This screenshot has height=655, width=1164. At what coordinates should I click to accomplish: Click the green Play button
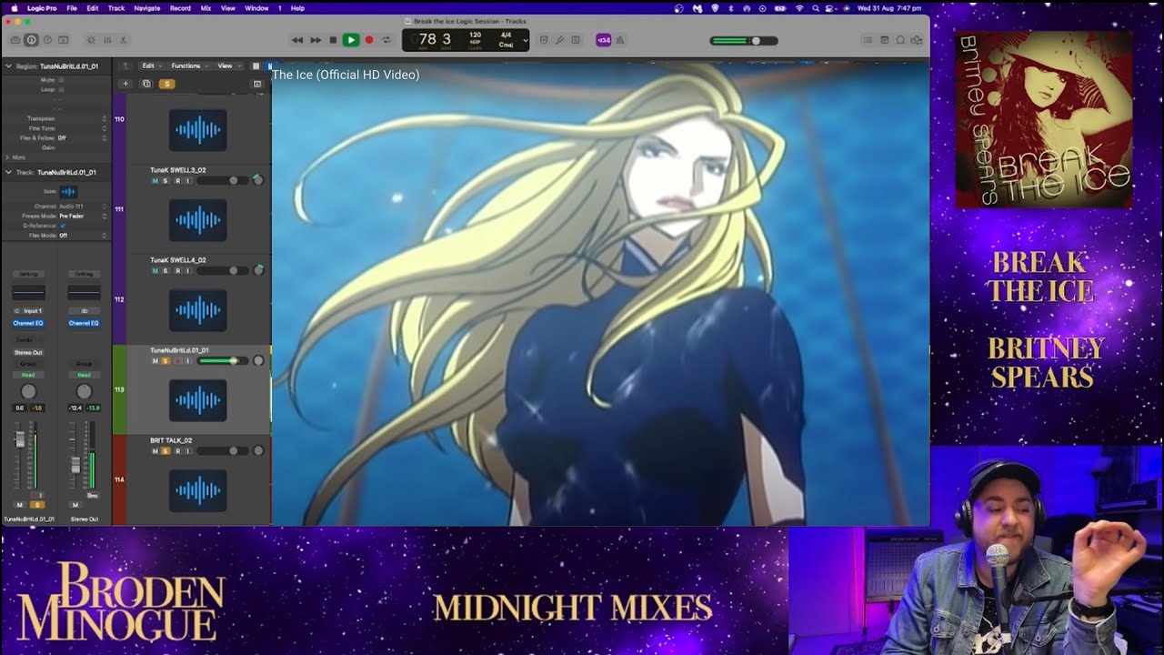click(350, 40)
